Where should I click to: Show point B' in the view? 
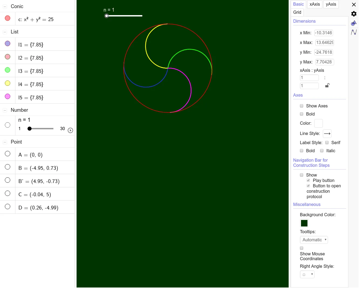[8, 180]
